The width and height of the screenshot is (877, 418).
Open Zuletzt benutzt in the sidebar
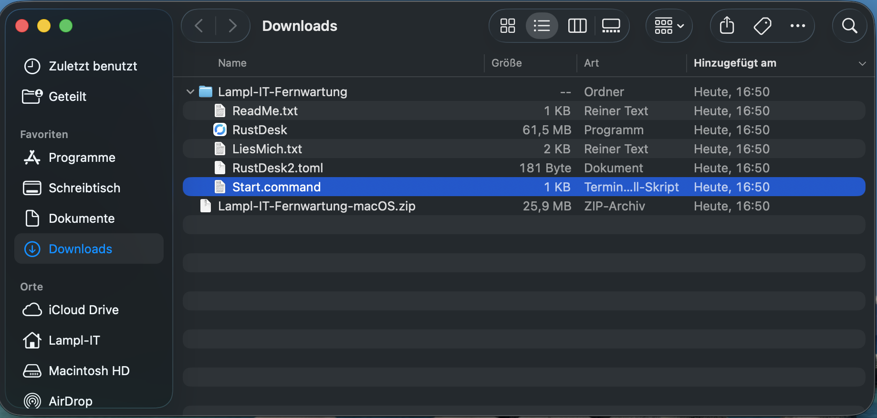[93, 66]
